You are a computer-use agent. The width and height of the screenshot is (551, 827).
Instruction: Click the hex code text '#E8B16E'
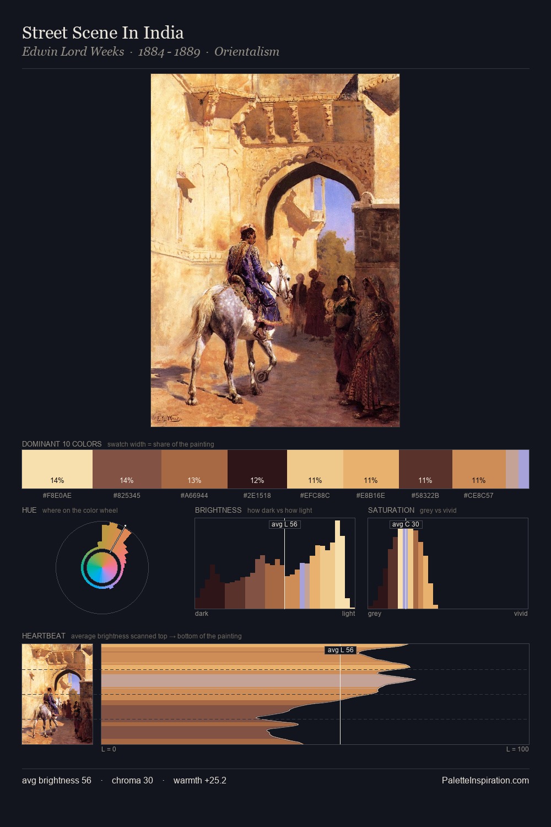pyautogui.click(x=371, y=495)
